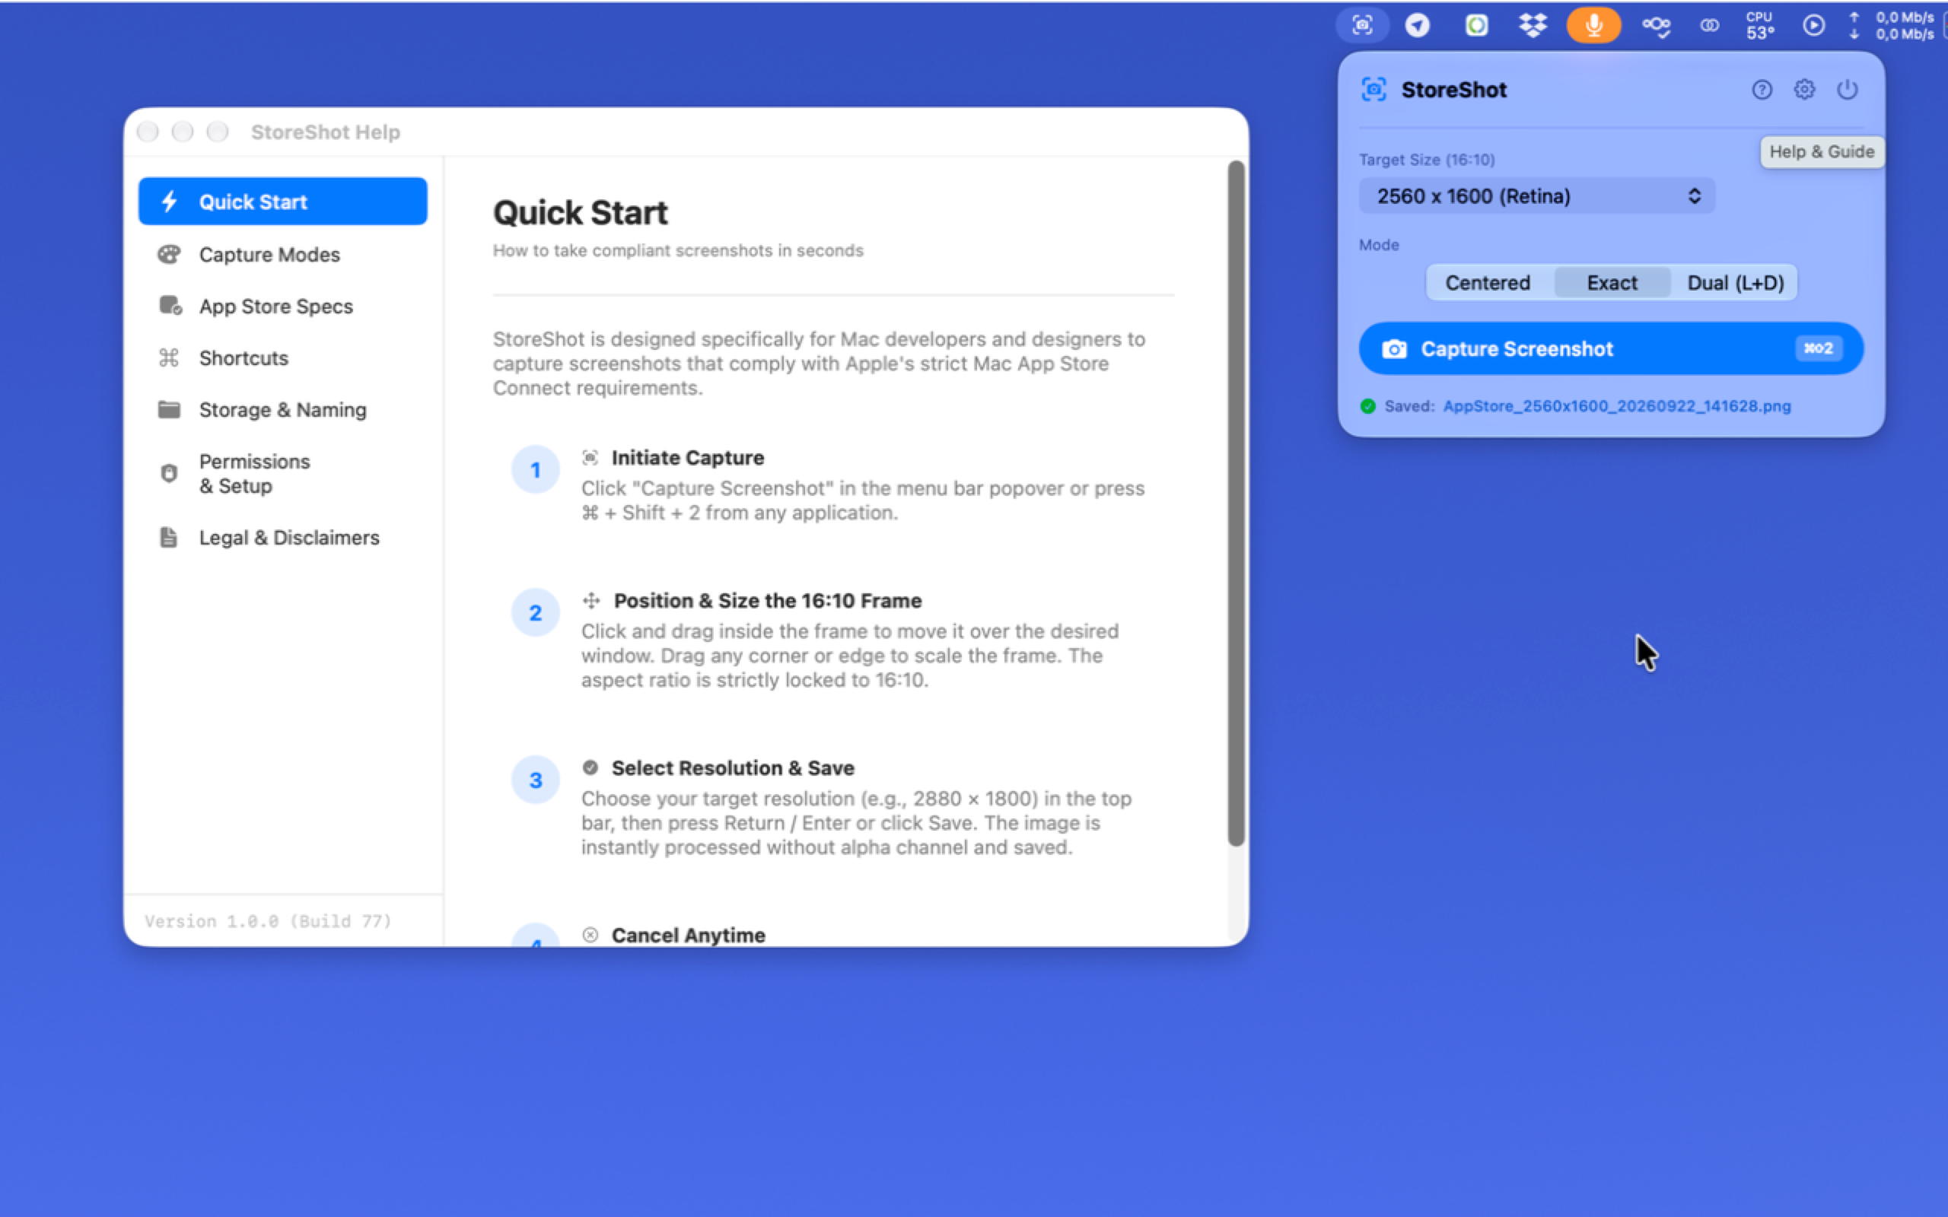Click the camera icon on Capture Screenshot
Viewport: 1948px width, 1217px height.
[1394, 348]
